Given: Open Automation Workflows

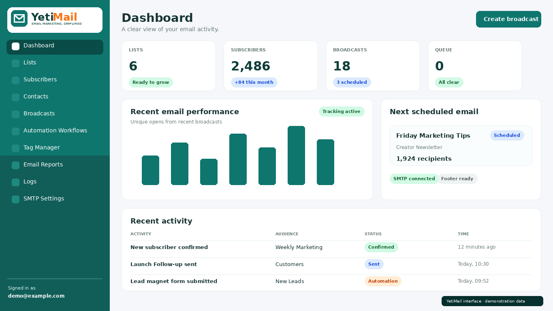Looking at the screenshot, I should 55,131.
